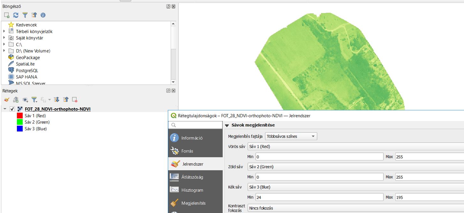Add a new layer group

[15, 100]
